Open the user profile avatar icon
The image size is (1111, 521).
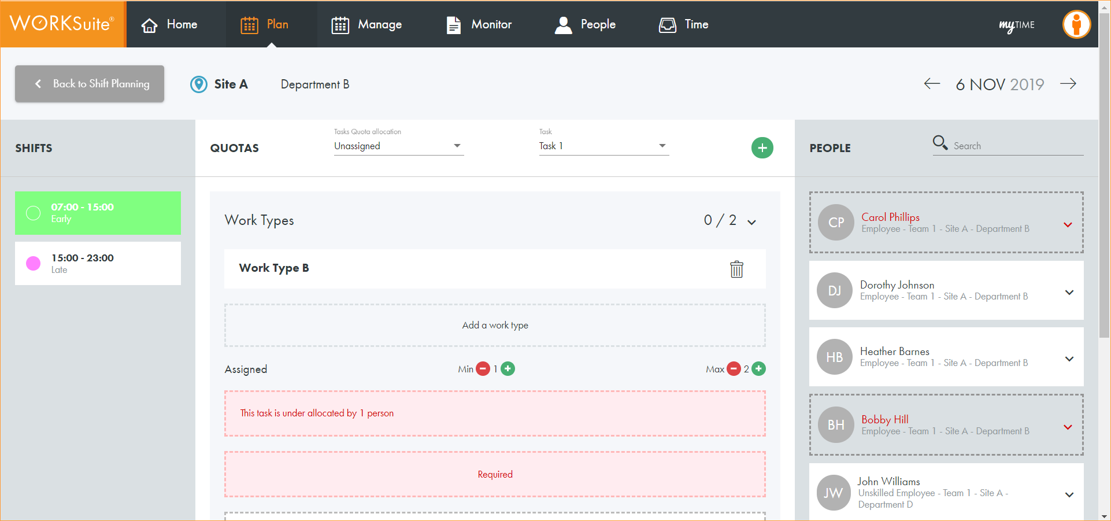[x=1076, y=24]
